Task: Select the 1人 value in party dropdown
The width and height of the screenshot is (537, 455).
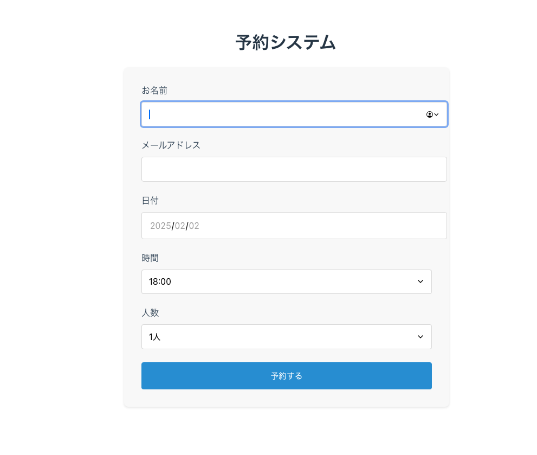Action: pos(154,337)
